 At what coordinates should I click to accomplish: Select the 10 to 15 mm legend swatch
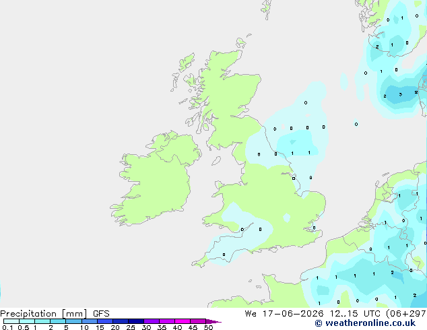tap(89, 321)
